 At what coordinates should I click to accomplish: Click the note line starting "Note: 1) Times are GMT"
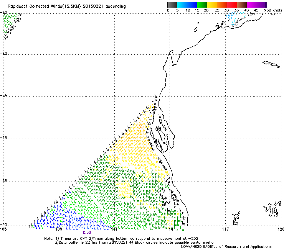click(x=121, y=239)
